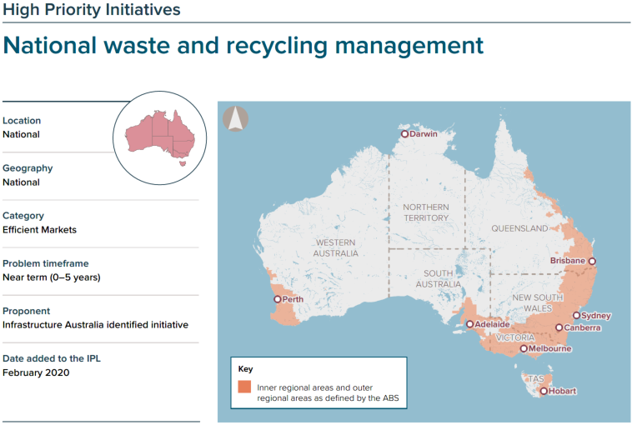Click the Hobart city marker circle

[544, 392]
